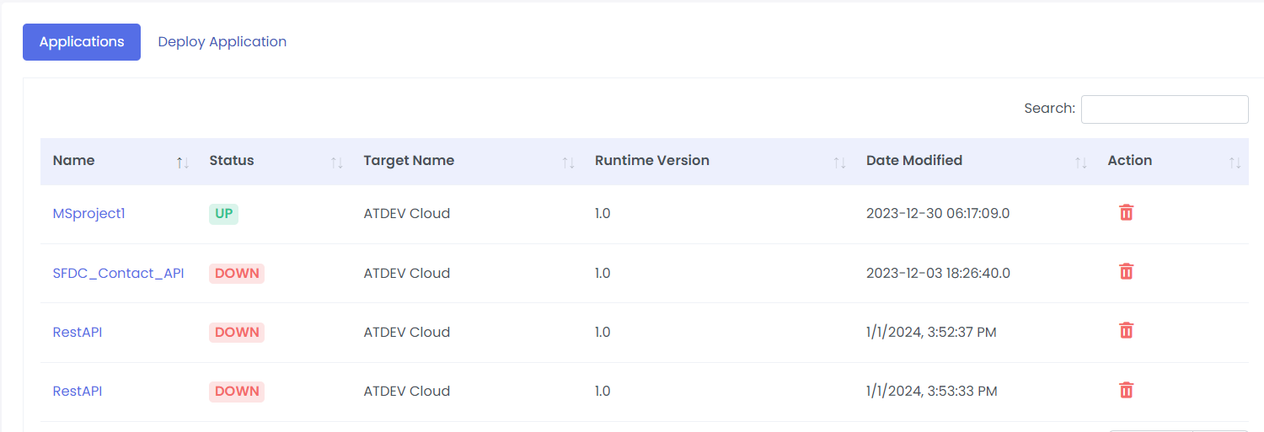Sort by Target Name sort arrows
Image resolution: width=1264 pixels, height=432 pixels.
pyautogui.click(x=569, y=163)
